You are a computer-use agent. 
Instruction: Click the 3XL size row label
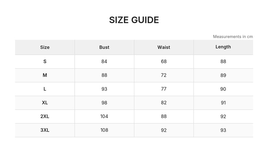45,130
